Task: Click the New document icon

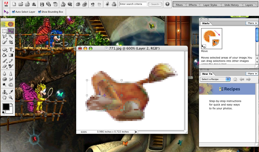Action: coord(14,4)
